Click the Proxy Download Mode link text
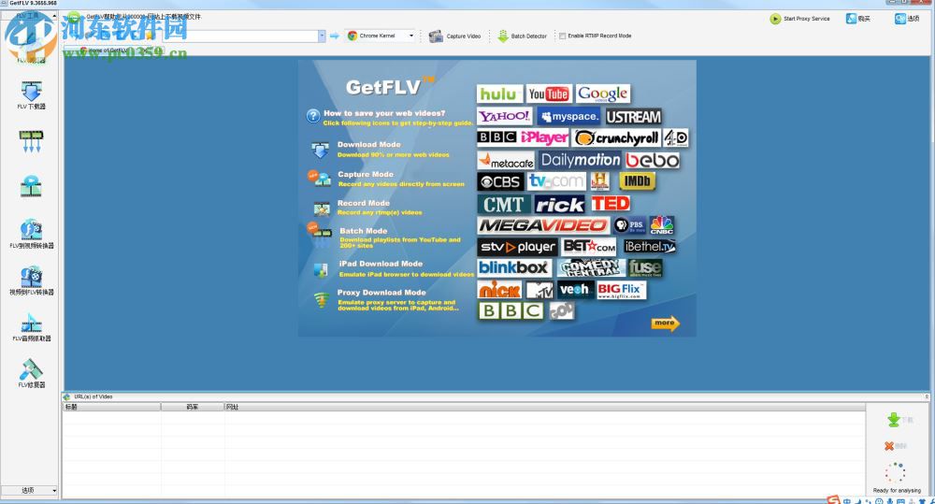The height and width of the screenshot is (504, 935). (x=381, y=293)
